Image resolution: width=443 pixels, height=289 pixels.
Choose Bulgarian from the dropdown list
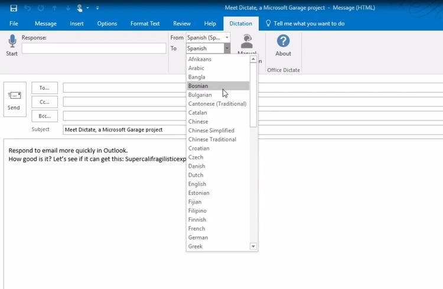click(x=218, y=95)
